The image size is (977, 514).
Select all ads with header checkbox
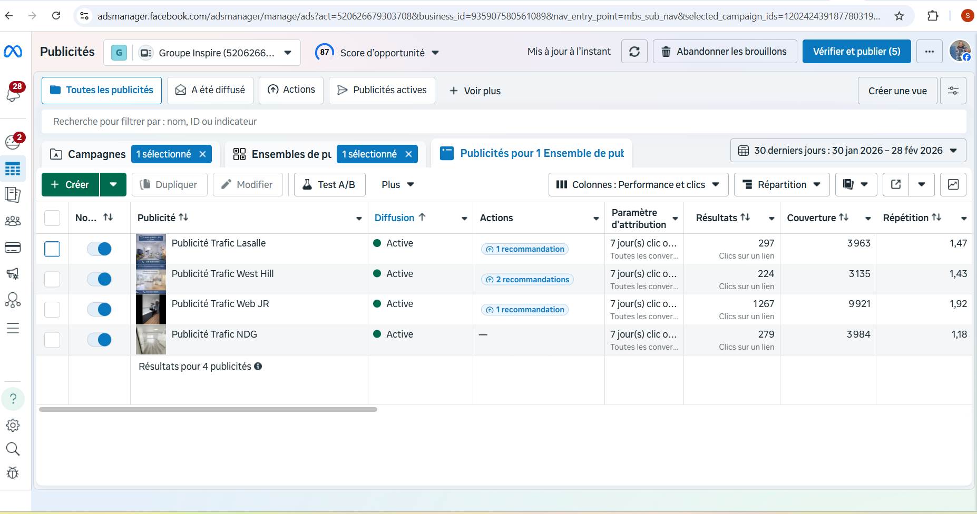point(52,218)
